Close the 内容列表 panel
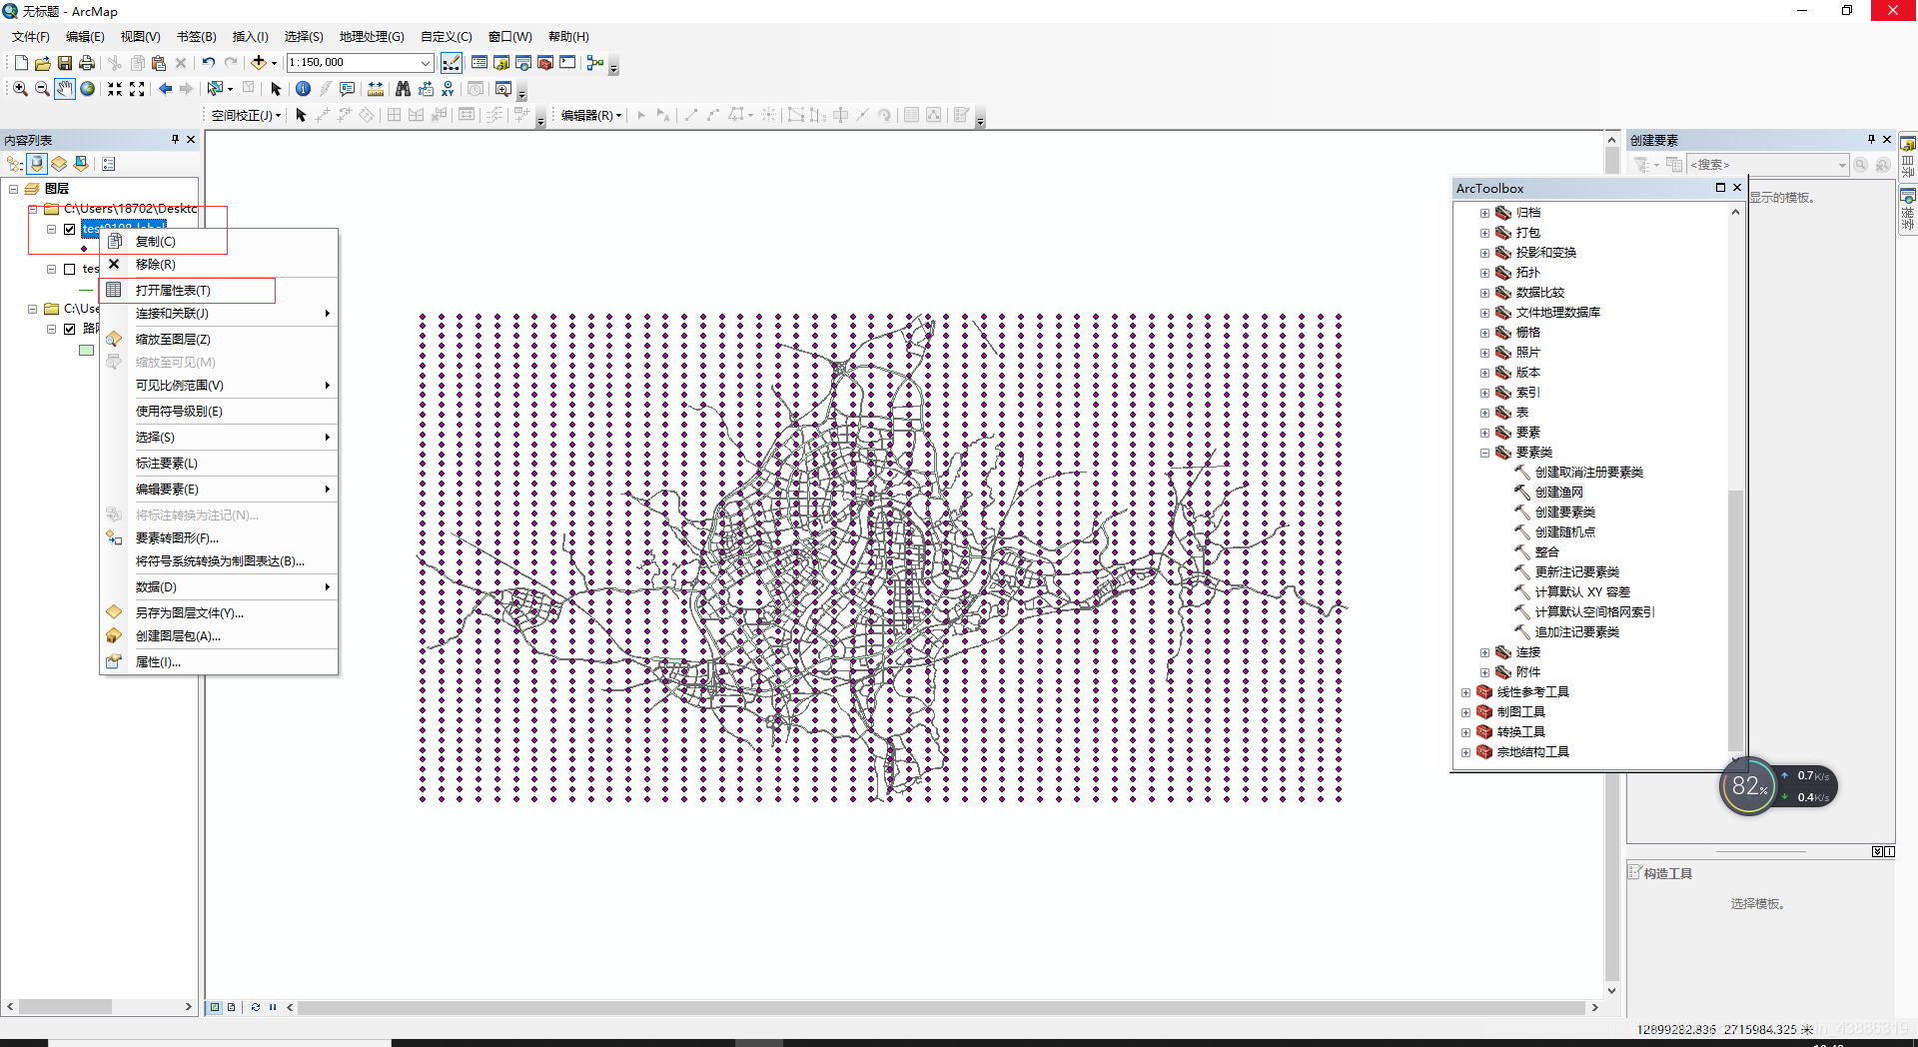The height and width of the screenshot is (1047, 1918). pos(191,140)
